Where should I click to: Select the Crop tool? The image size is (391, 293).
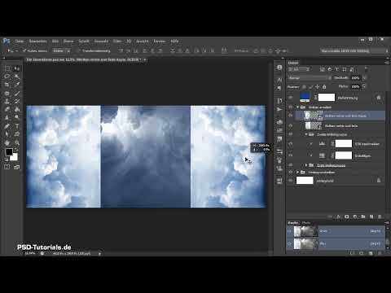(7, 85)
